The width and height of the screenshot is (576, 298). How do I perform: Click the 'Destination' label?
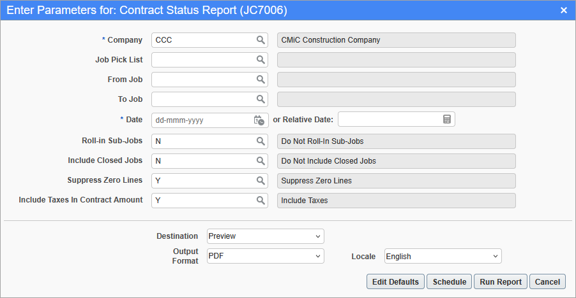[x=177, y=236]
